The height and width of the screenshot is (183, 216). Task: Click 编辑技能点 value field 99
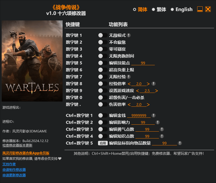pyautogui.click(x=143, y=63)
